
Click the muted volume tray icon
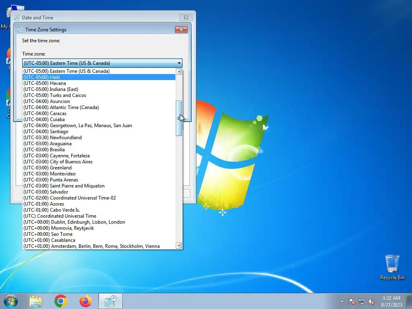(371, 301)
